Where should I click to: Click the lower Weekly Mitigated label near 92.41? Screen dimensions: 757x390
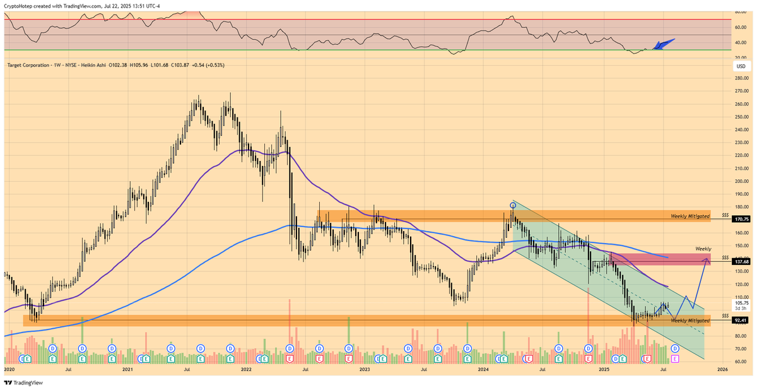pos(690,321)
